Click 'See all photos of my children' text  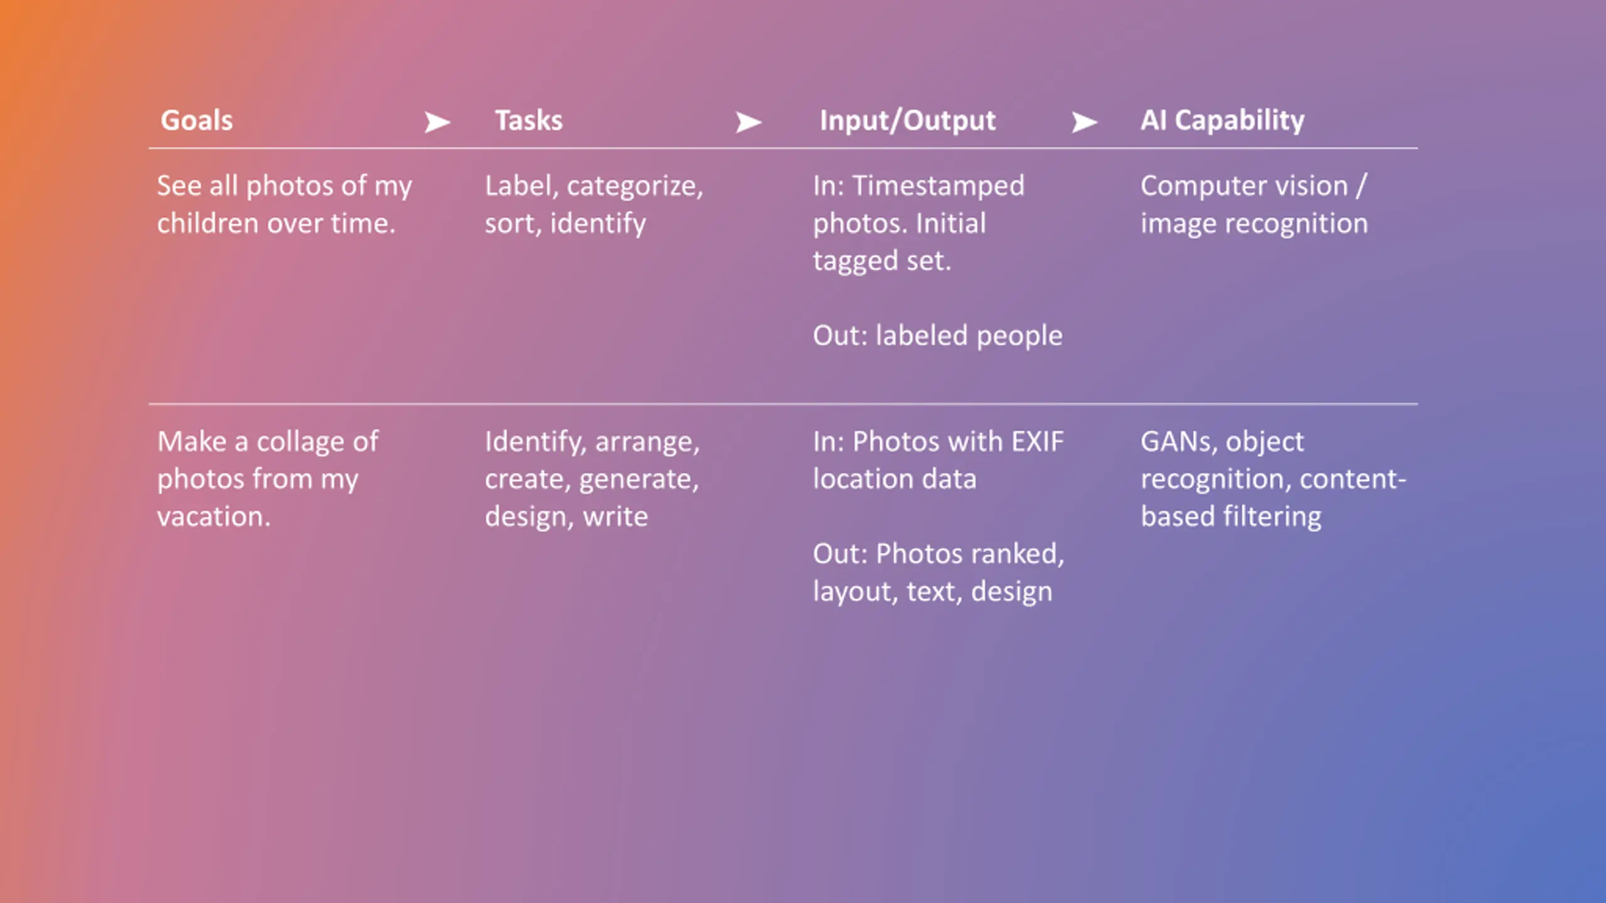[x=284, y=204]
